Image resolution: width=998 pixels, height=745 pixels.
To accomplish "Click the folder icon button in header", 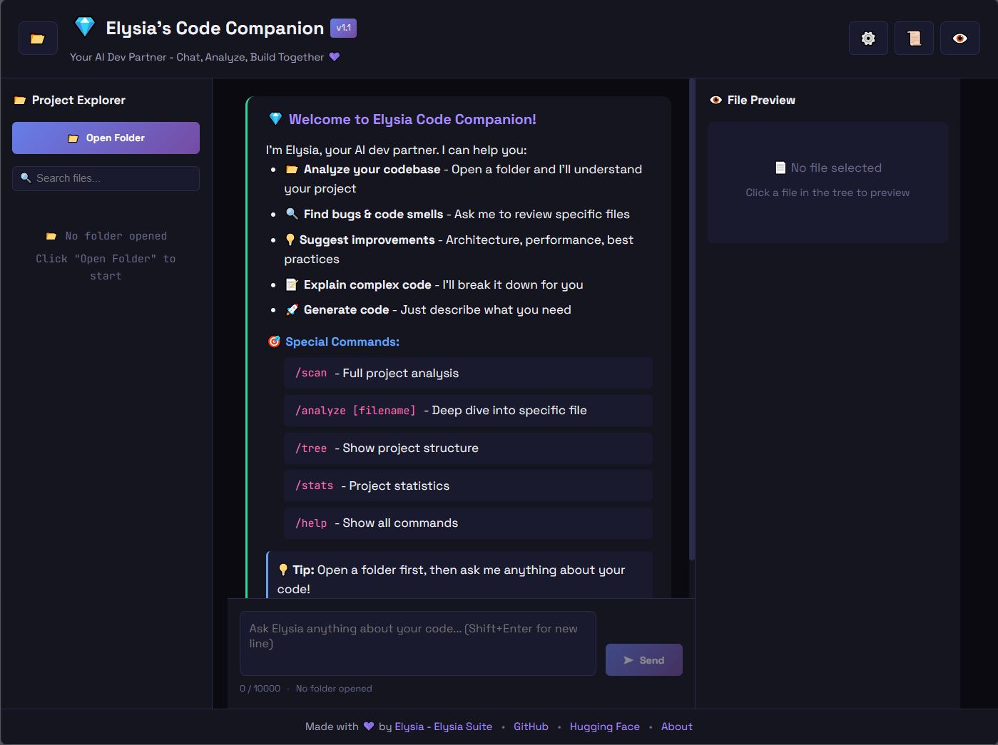I will 38,38.
